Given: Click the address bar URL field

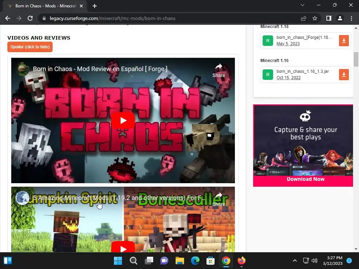Looking at the screenshot, I should 169,18.
